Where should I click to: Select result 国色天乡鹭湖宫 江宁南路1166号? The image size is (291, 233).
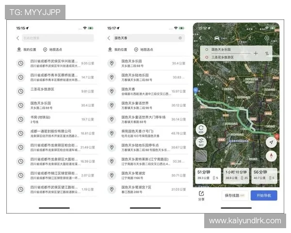148,175
